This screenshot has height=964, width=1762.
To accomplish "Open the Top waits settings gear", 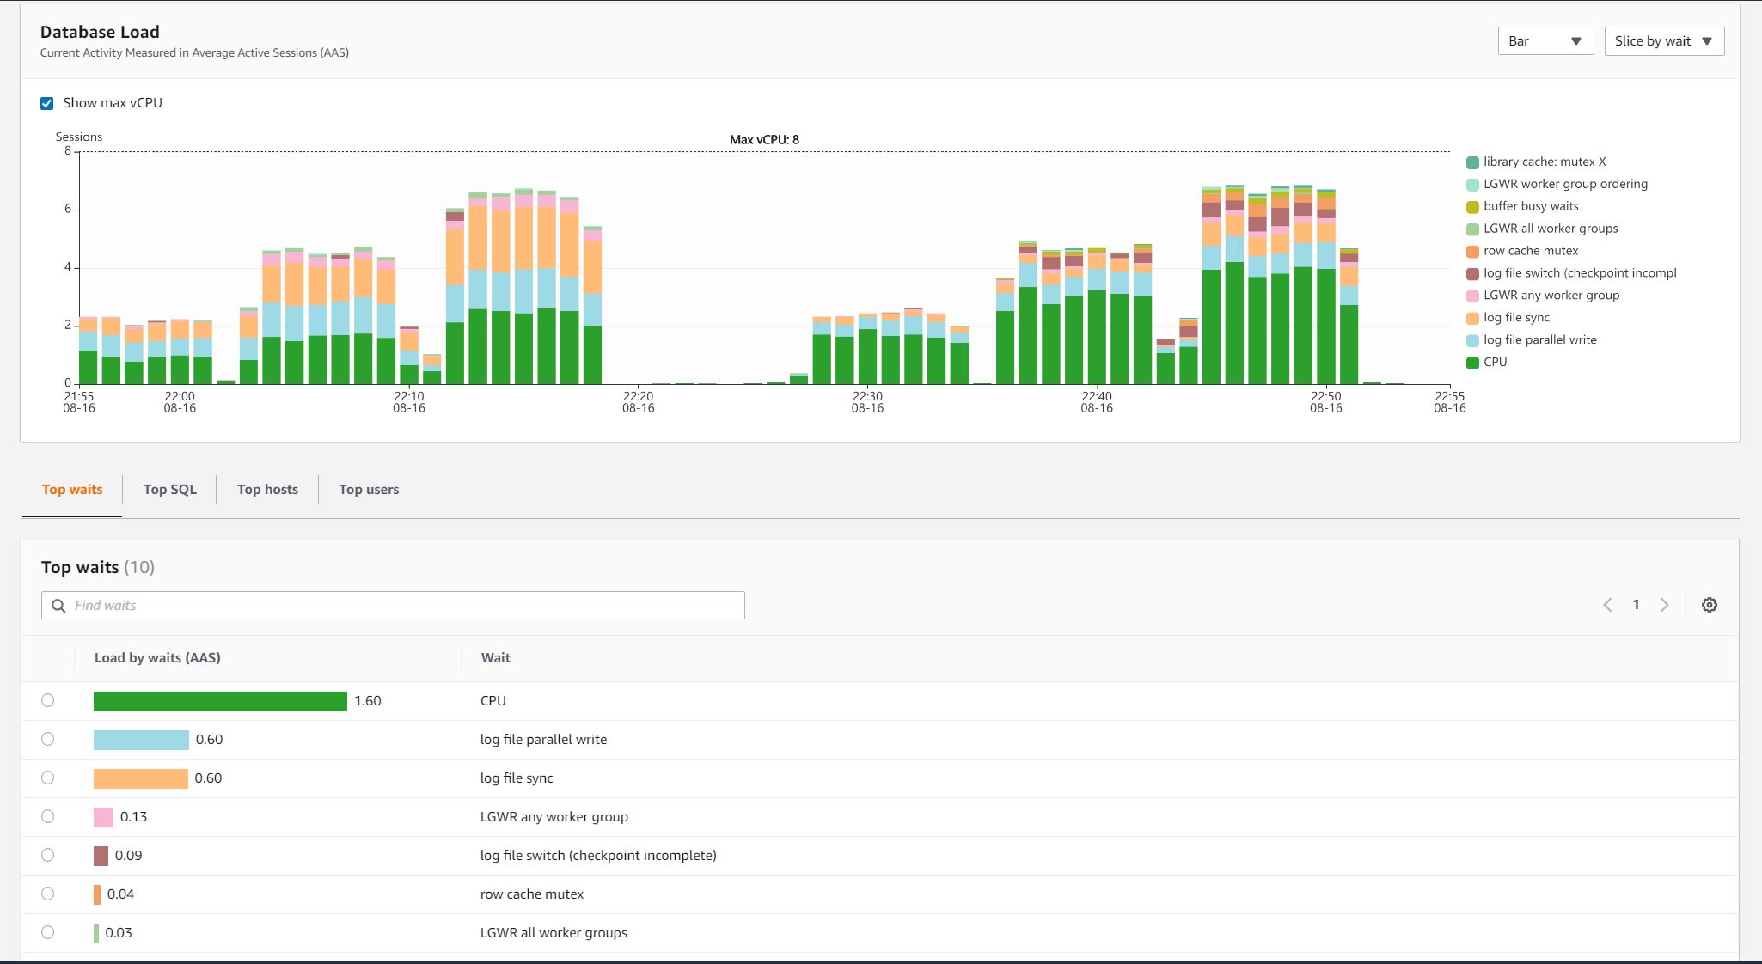I will coord(1709,605).
